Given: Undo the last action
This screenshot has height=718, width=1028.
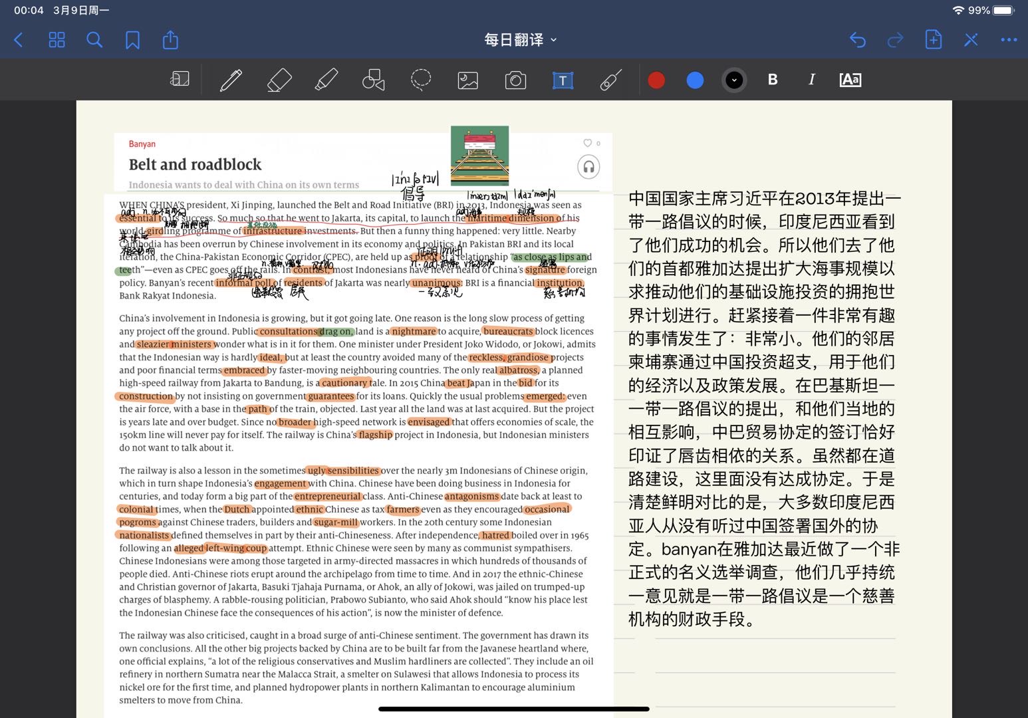Looking at the screenshot, I should tap(858, 40).
